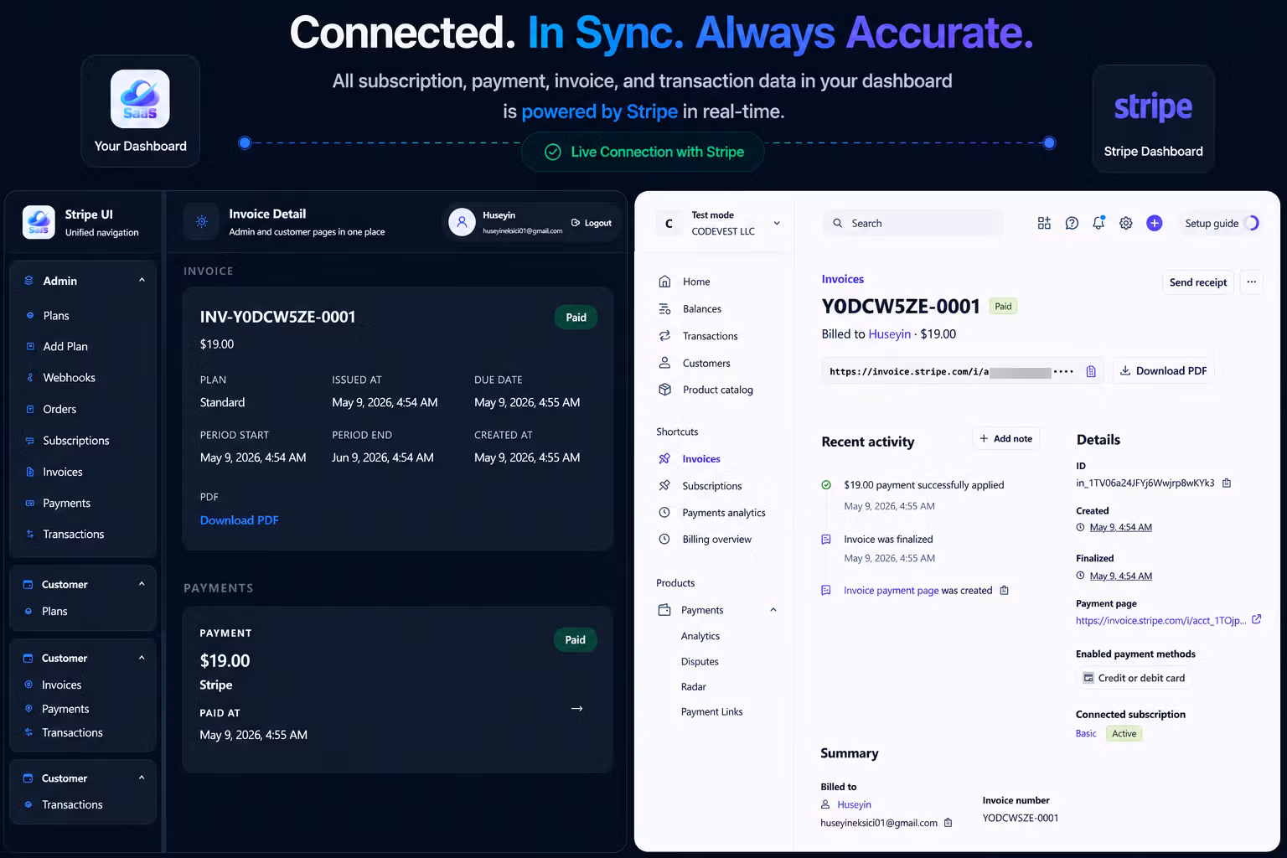Open Customers in Stripe sidebar
Viewport: 1287px width, 858px height.
[706, 363]
